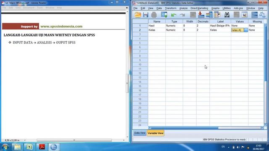Open the Utilities menu in SPSS
This screenshot has height=151, width=269.
[227, 8]
